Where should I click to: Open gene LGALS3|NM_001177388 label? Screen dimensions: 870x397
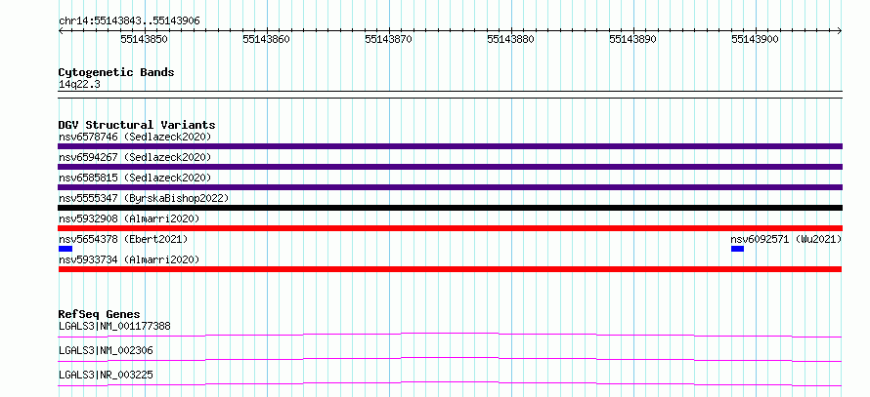[114, 326]
